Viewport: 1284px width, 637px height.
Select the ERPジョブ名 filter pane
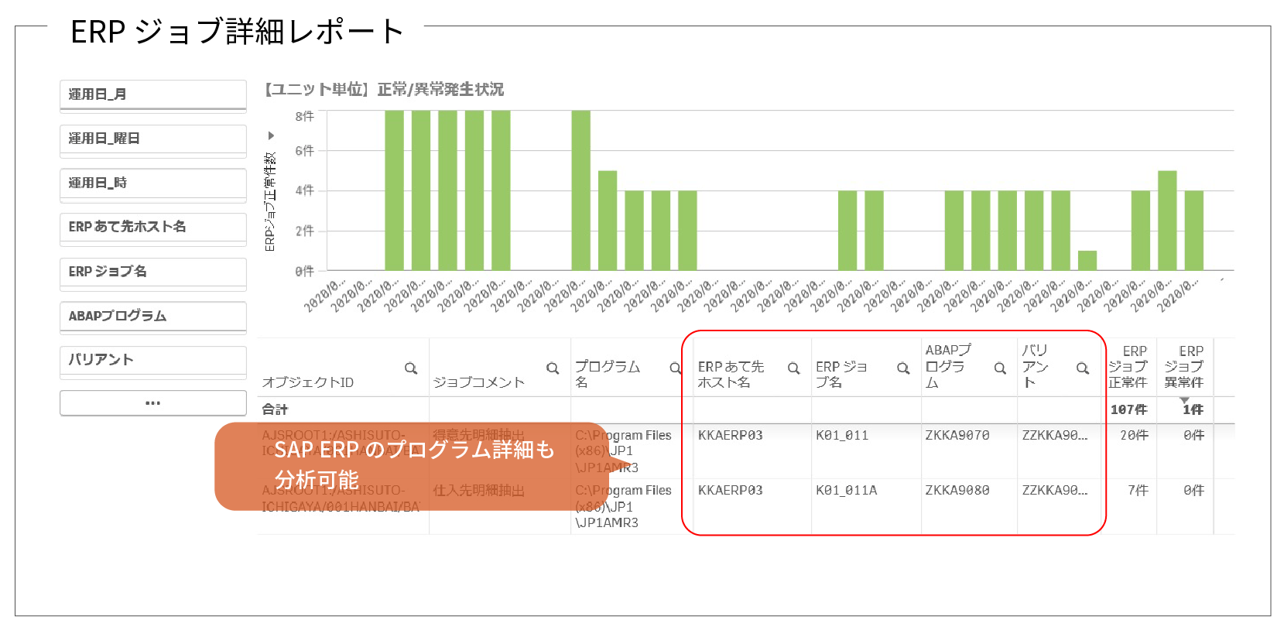153,272
